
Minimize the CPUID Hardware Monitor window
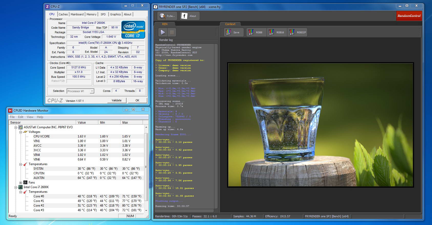(x=126, y=110)
